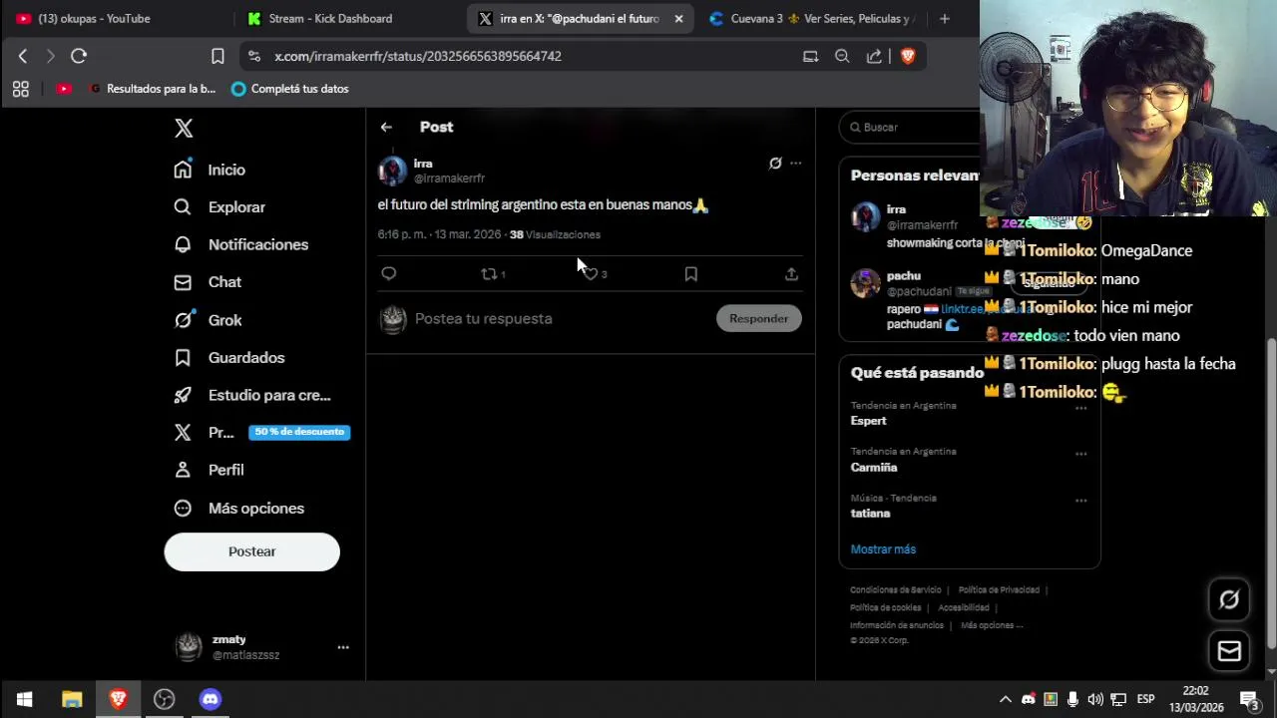Open three-dot menu next to zmaty account
Screen dimensions: 1277x718
click(343, 647)
